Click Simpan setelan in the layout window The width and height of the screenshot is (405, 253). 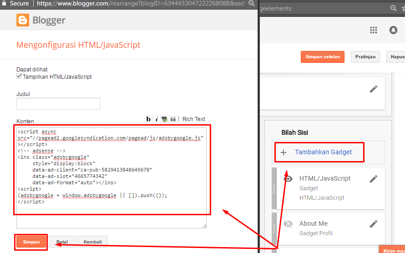coord(323,57)
